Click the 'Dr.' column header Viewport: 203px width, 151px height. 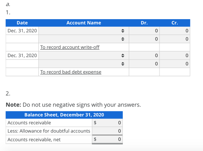[x=144, y=23]
